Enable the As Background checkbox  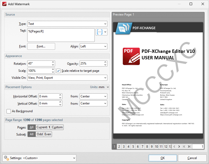[9, 111]
